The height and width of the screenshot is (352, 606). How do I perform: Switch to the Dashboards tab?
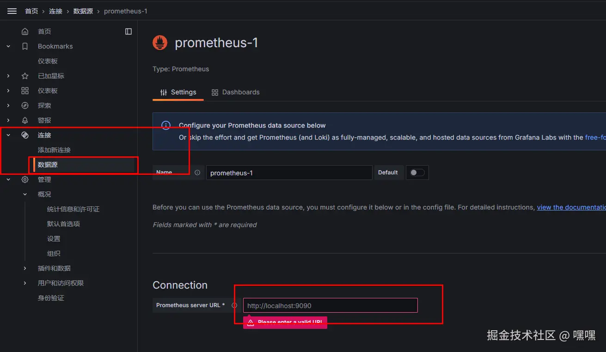point(235,92)
